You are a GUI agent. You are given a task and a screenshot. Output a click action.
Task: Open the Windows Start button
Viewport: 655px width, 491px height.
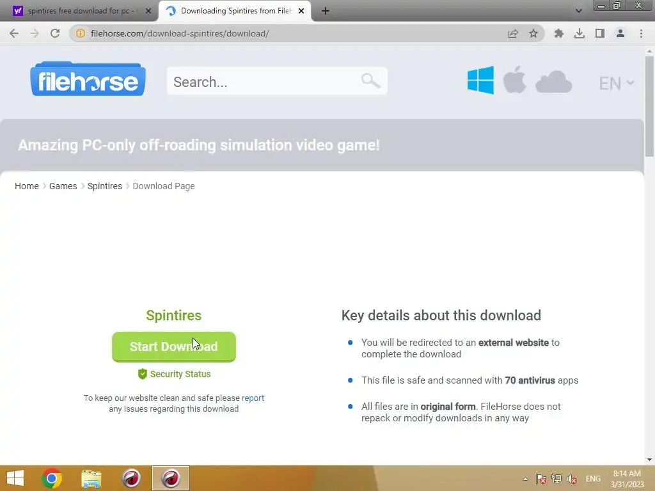tap(15, 478)
